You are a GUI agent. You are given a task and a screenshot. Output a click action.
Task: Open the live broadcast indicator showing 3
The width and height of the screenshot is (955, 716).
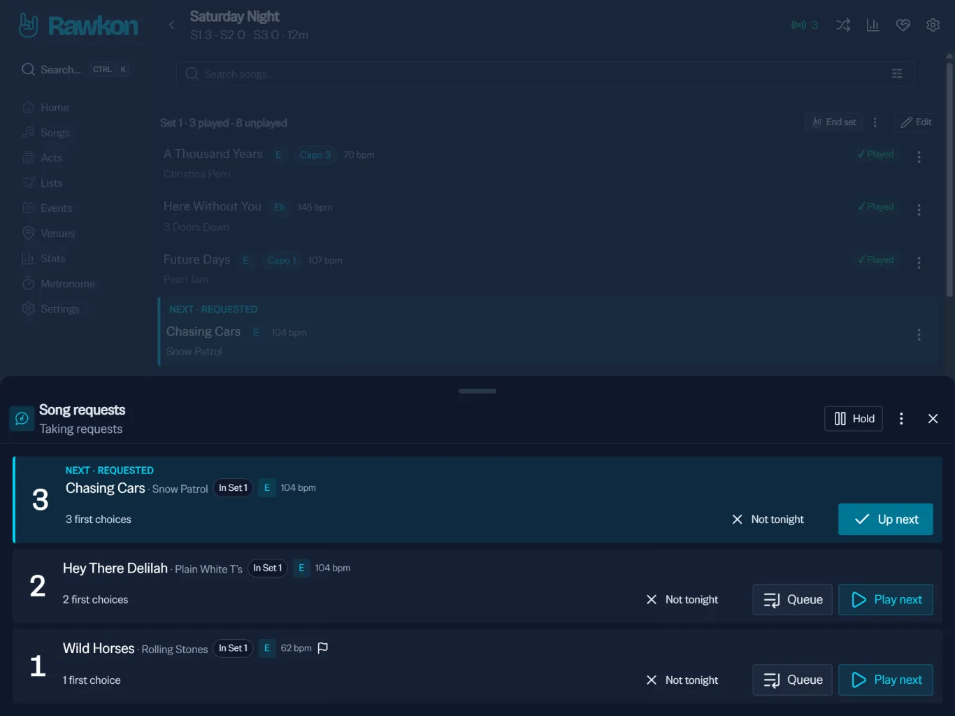[x=805, y=25]
